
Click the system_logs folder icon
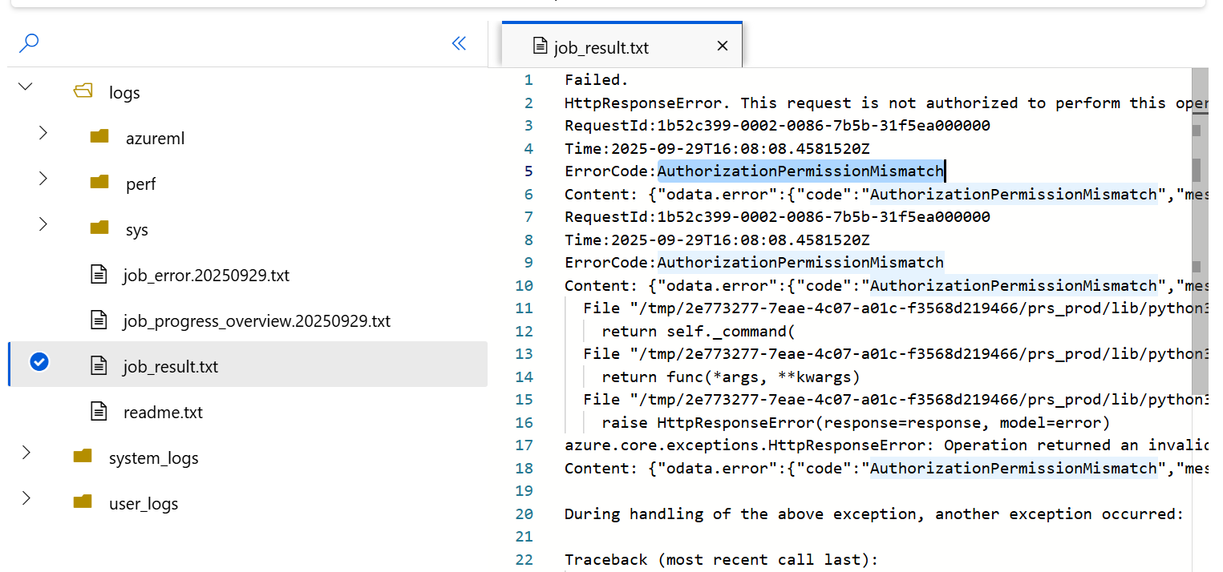[83, 456]
